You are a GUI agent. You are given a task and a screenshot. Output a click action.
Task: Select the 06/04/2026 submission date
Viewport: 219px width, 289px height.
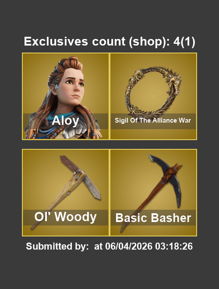(x=129, y=246)
